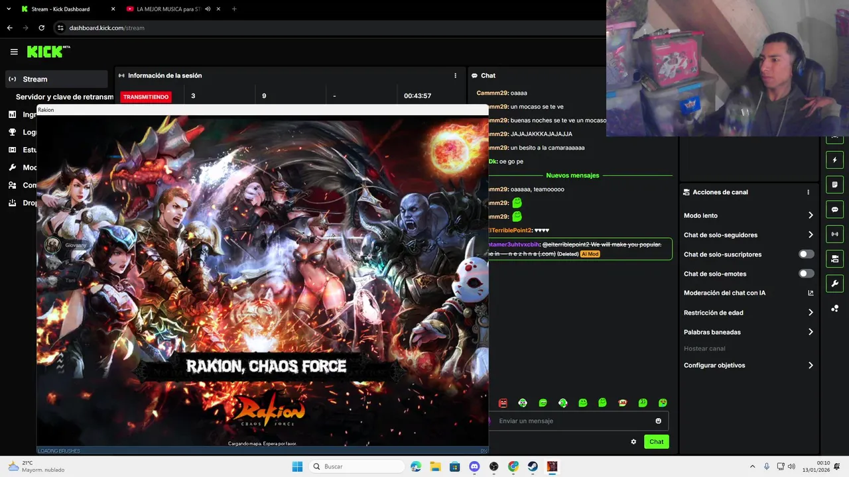Toggle the notes document widget button
Viewport: 849px width, 477px height.
coord(834,184)
